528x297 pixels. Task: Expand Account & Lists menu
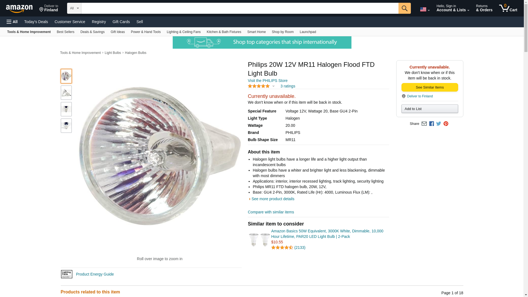[453, 8]
